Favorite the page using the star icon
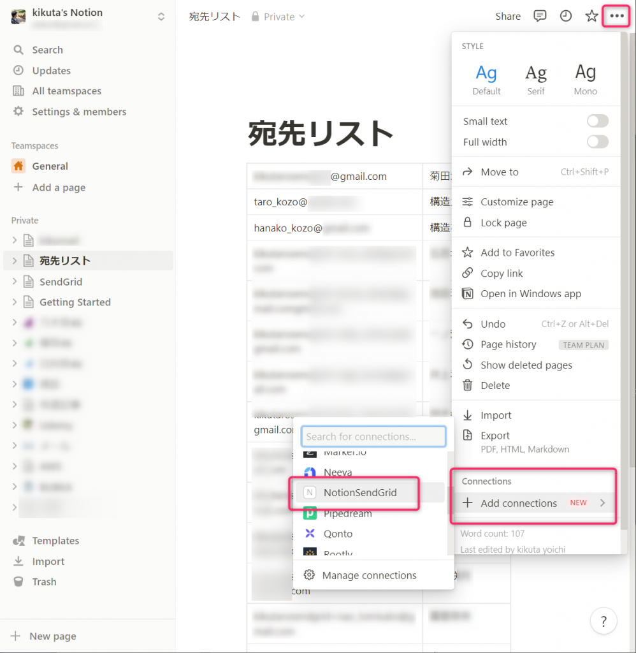 (591, 16)
